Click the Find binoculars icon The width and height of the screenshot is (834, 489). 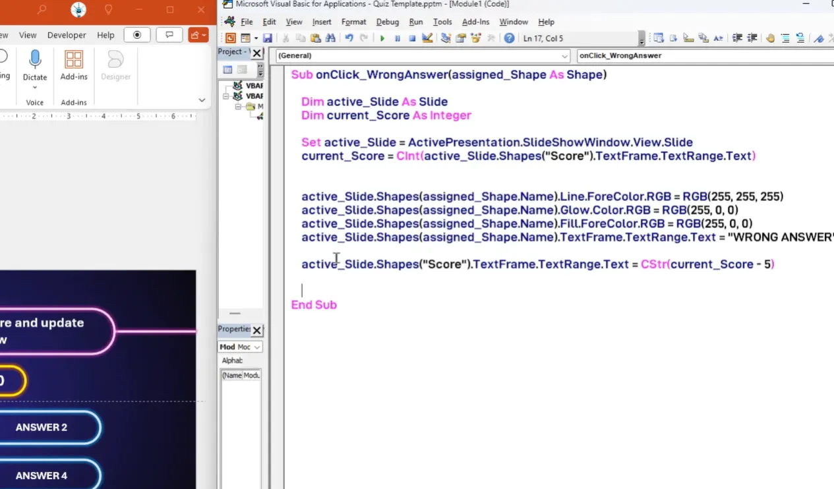pyautogui.click(x=331, y=38)
